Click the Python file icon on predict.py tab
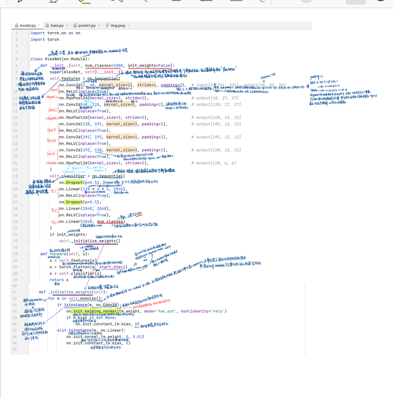 [75, 25]
